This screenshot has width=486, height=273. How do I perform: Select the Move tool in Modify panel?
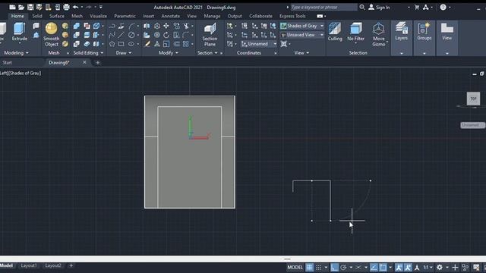166,26
